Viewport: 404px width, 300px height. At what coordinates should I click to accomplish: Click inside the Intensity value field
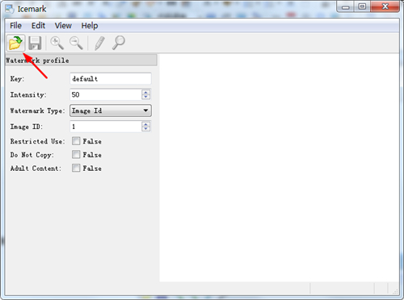(106, 94)
